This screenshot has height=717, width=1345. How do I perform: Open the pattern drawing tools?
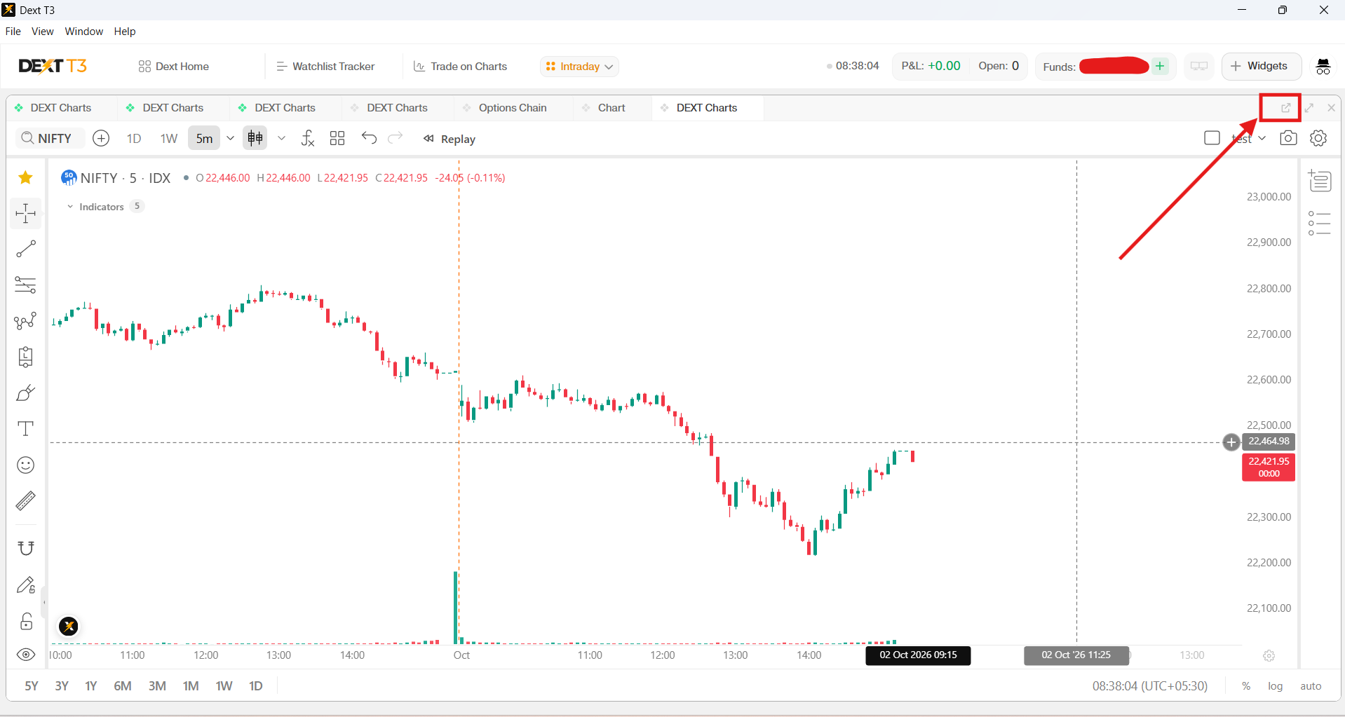[x=26, y=321]
